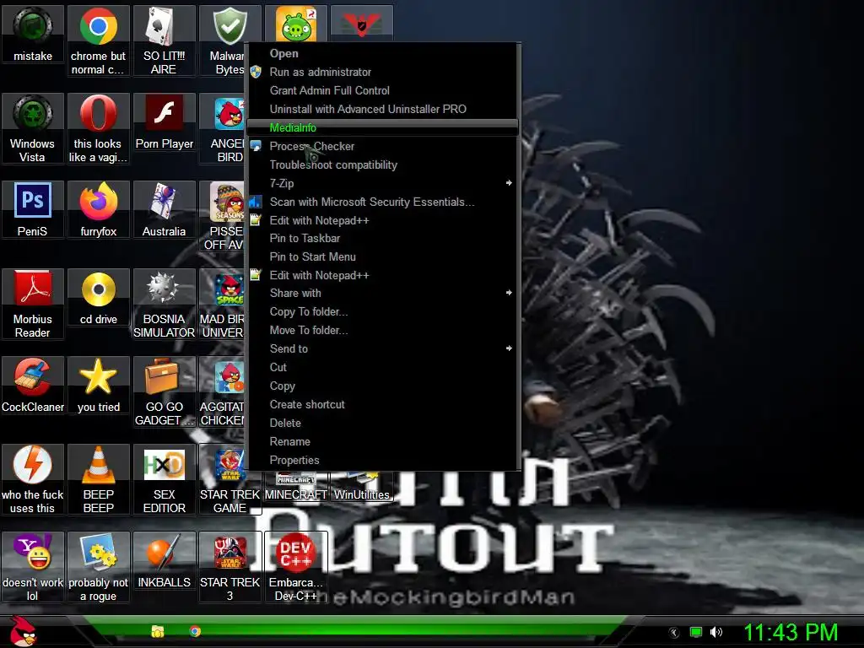Click the 'who the fuck uses this' icon
This screenshot has height=648, width=864.
(x=33, y=479)
